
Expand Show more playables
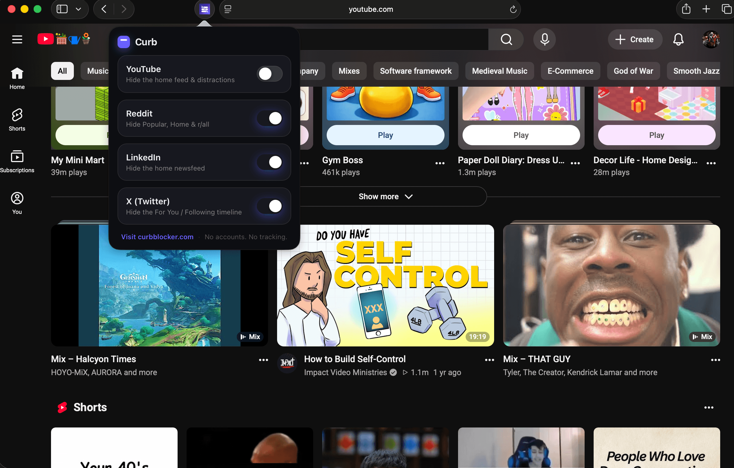pyautogui.click(x=386, y=197)
